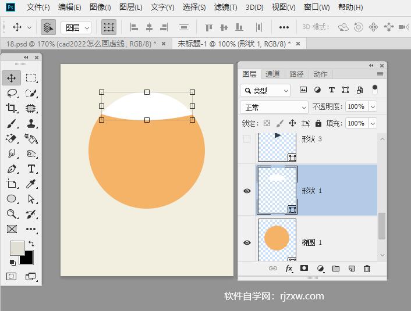Image resolution: width=411 pixels, height=311 pixels.
Task: Select the Rectangular Marquee tool
Action: pos(31,78)
